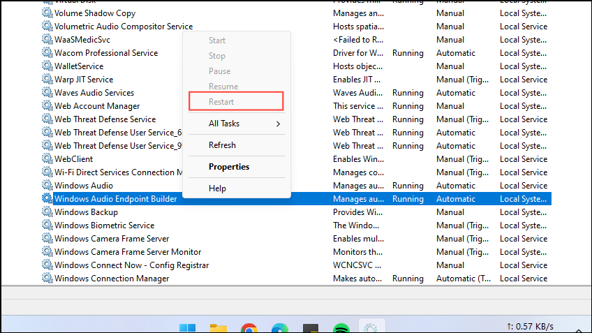
Task: Select the Warp JIT Service name
Action: pos(84,80)
